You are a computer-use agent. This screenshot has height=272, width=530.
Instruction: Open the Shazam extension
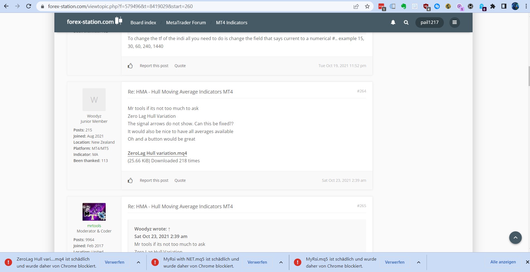pos(437,6)
